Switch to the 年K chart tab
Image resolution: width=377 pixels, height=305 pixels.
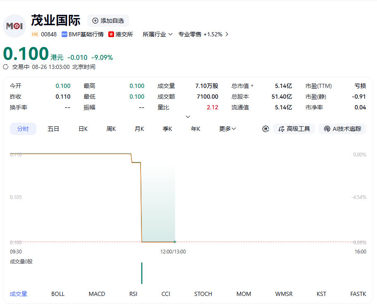pos(196,129)
